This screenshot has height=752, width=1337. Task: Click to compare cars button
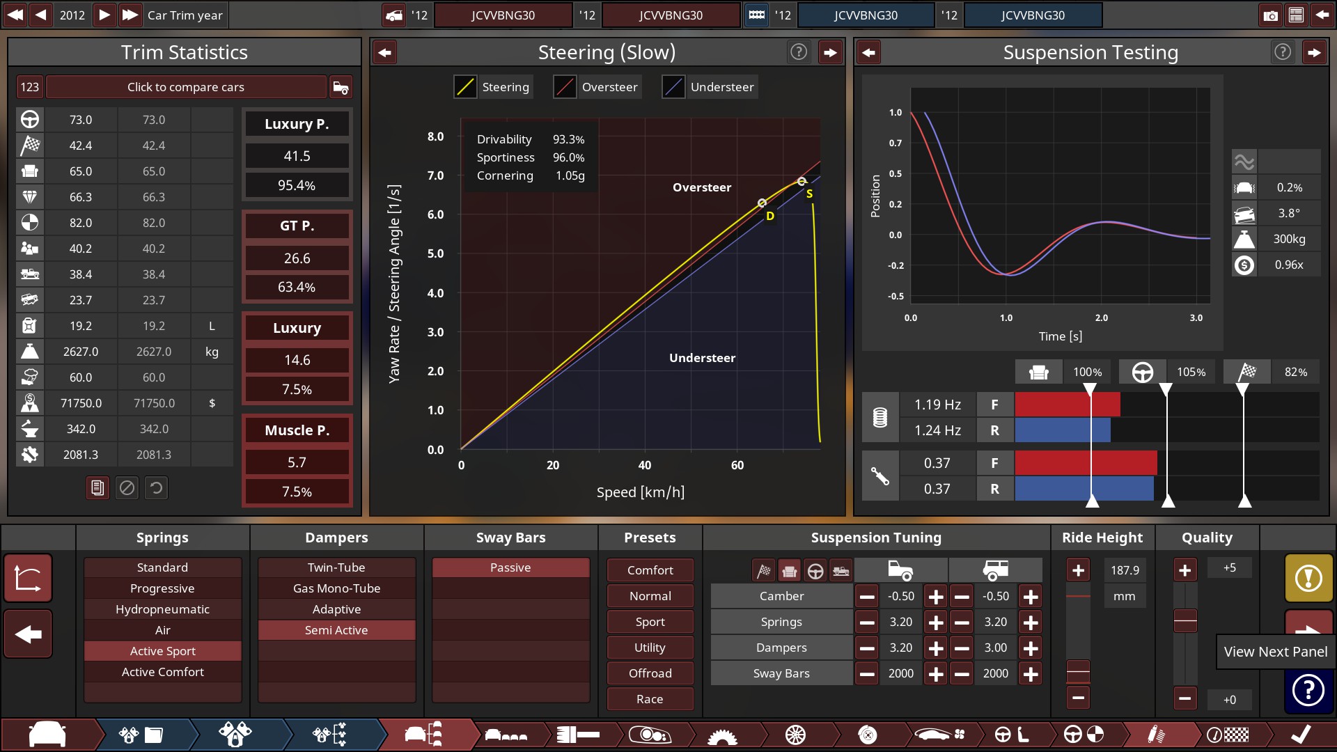(x=185, y=87)
